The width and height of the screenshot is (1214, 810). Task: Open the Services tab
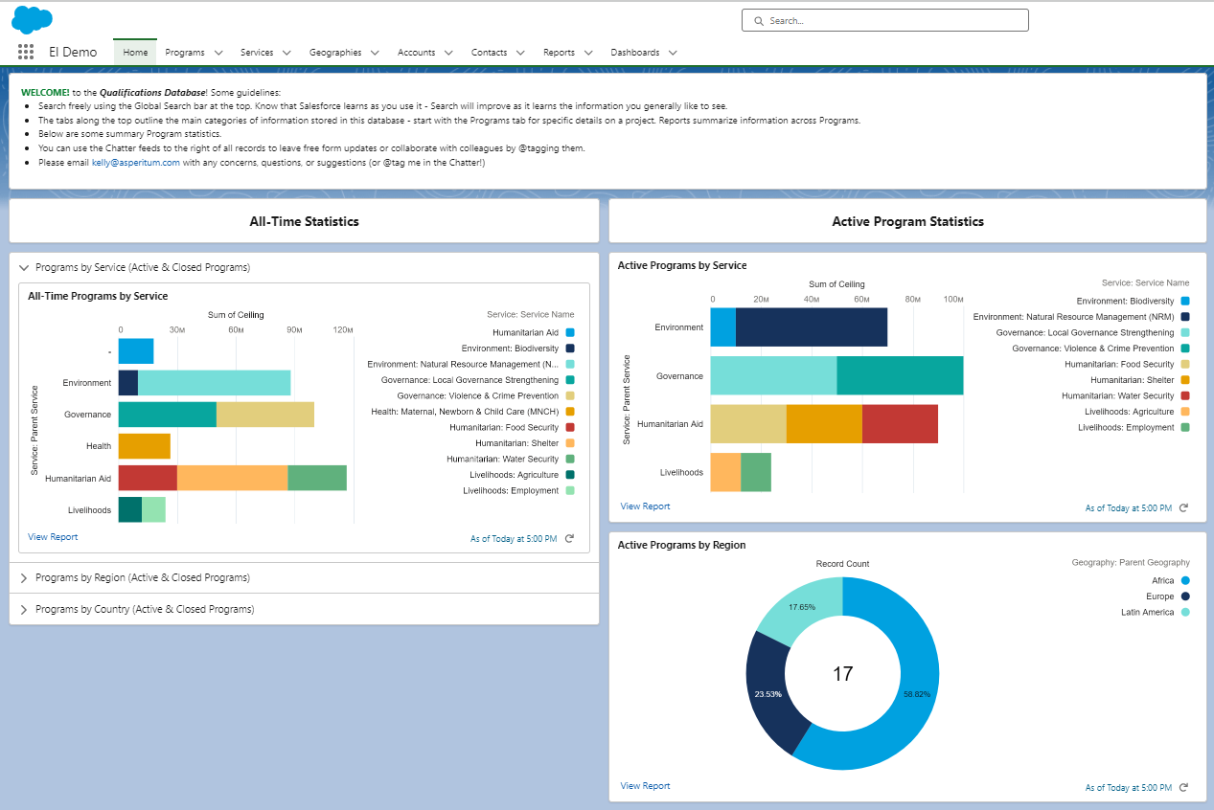pyautogui.click(x=257, y=53)
